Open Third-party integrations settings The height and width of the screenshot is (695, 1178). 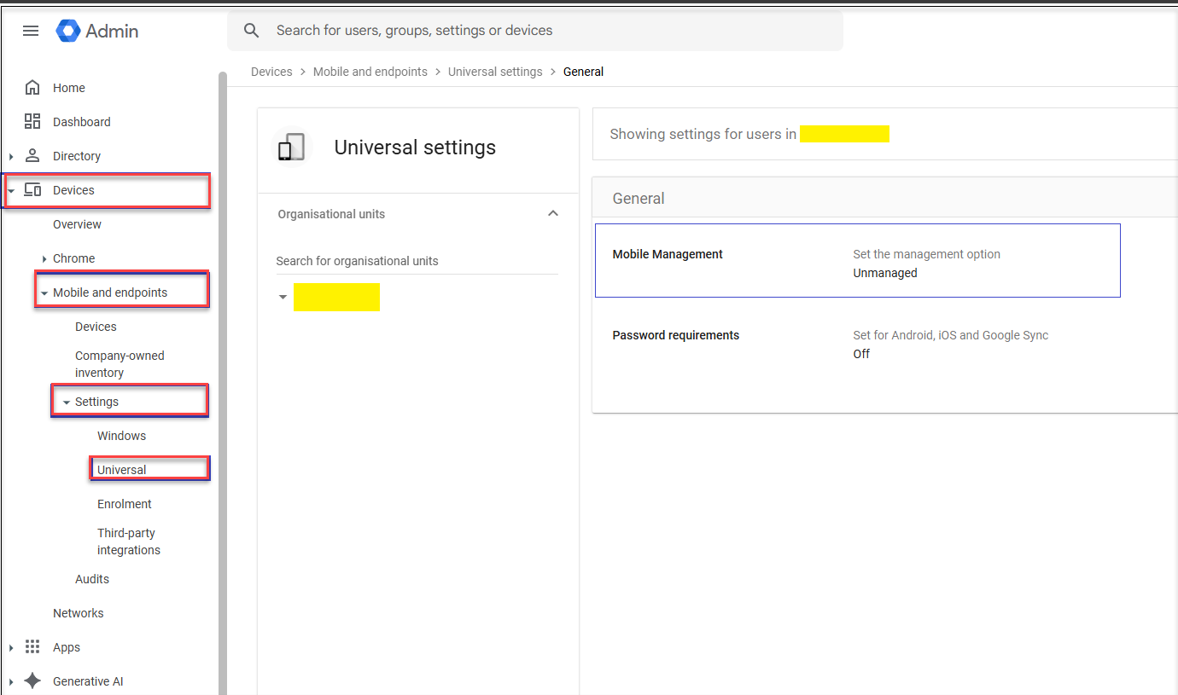[128, 542]
